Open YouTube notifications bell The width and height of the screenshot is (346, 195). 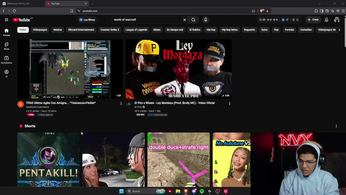click(x=327, y=20)
